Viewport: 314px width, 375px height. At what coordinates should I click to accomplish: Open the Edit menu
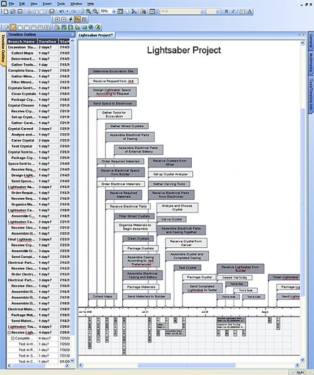22,4
